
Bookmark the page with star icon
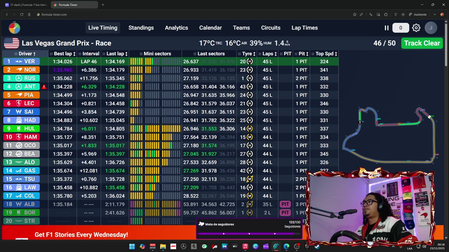pyautogui.click(x=355, y=14)
